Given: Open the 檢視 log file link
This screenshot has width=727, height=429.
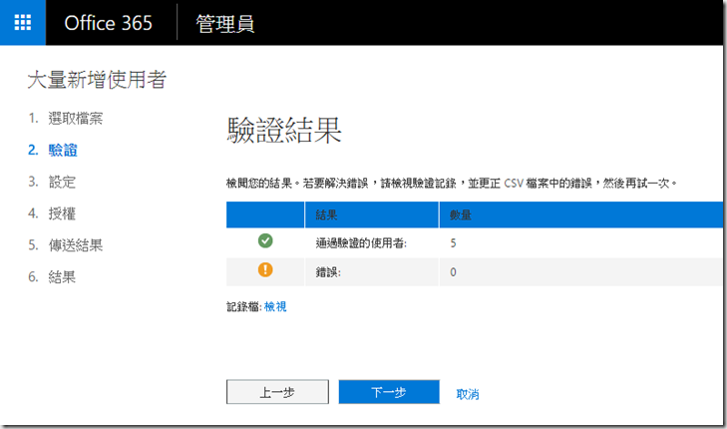Looking at the screenshot, I should pos(275,307).
